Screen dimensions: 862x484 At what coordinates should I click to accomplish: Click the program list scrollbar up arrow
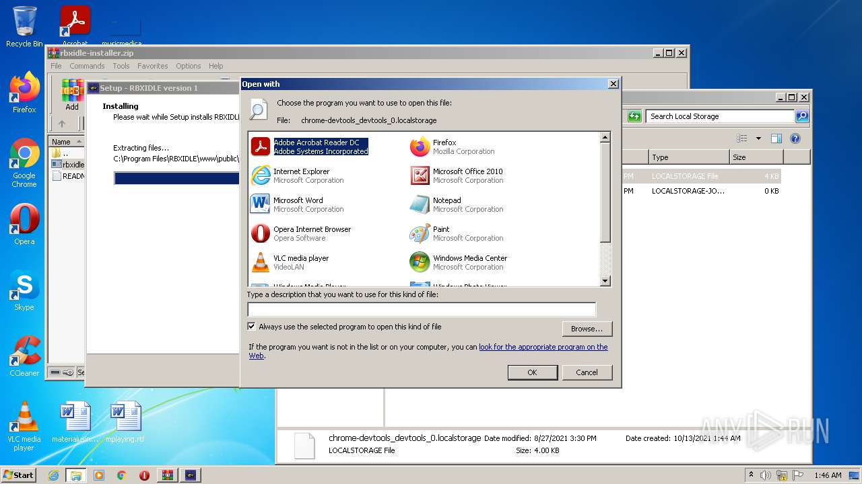coord(605,137)
